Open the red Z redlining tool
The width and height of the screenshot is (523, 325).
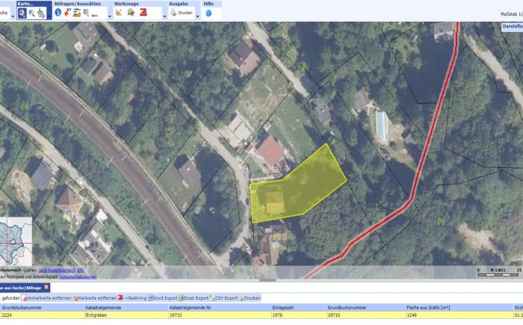143,13
